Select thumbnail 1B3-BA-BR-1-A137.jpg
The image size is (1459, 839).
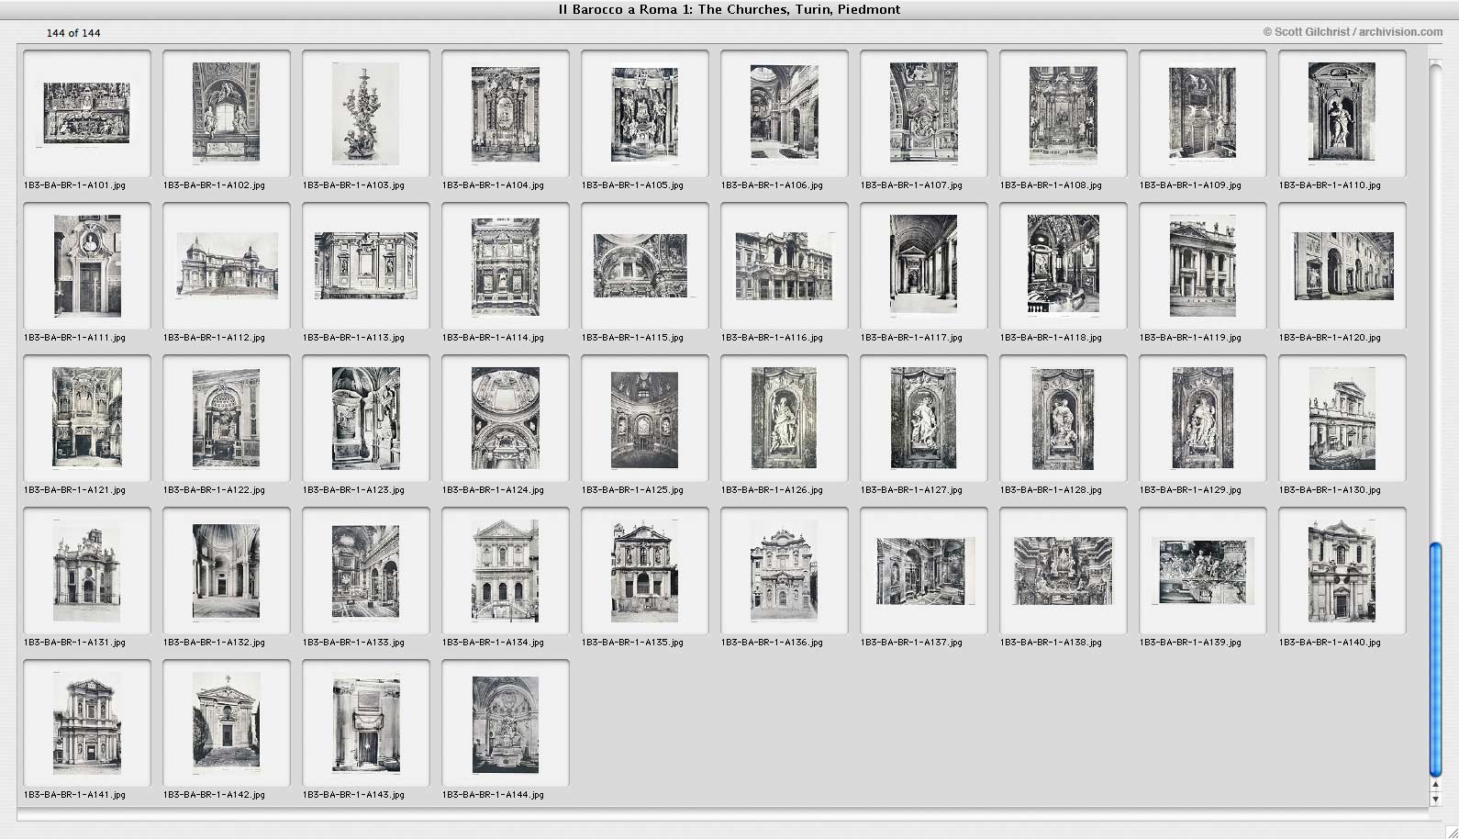(924, 570)
